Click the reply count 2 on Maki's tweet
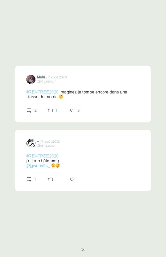The width and height of the screenshot is (166, 257). point(35,110)
